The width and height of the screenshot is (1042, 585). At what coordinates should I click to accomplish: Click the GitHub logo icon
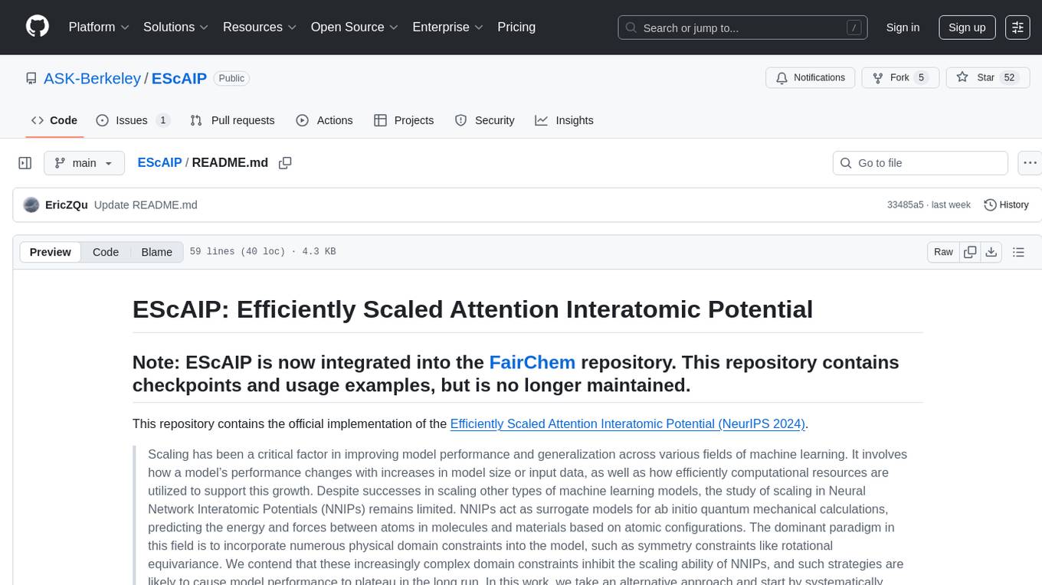(37, 27)
